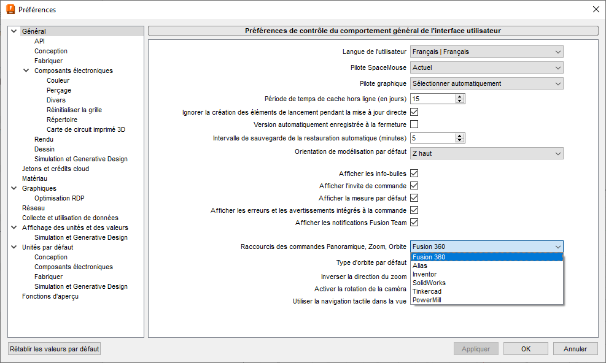Cancel with the Annuler button
The width and height of the screenshot is (606, 363).
click(x=575, y=349)
